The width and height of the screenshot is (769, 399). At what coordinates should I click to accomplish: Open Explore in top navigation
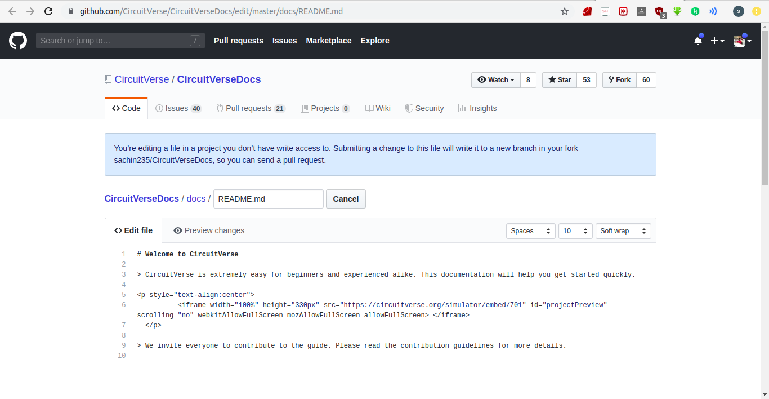375,41
